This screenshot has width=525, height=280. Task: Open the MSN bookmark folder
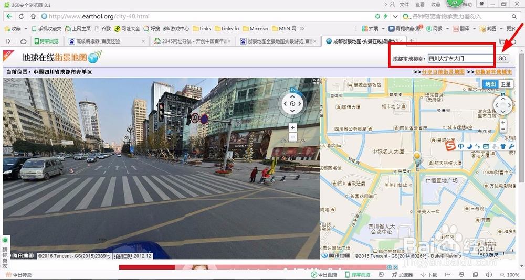(284, 29)
